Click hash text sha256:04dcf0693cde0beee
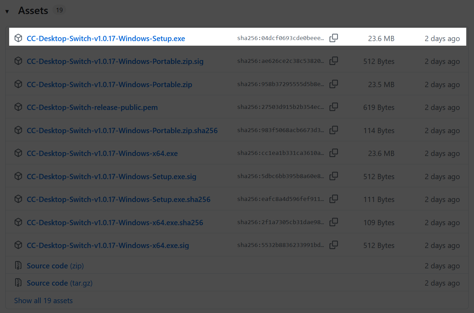The height and width of the screenshot is (313, 474). pyautogui.click(x=281, y=38)
